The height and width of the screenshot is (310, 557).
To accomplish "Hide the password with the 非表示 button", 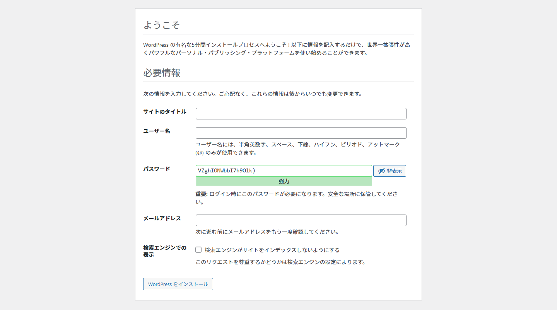I will pos(390,171).
